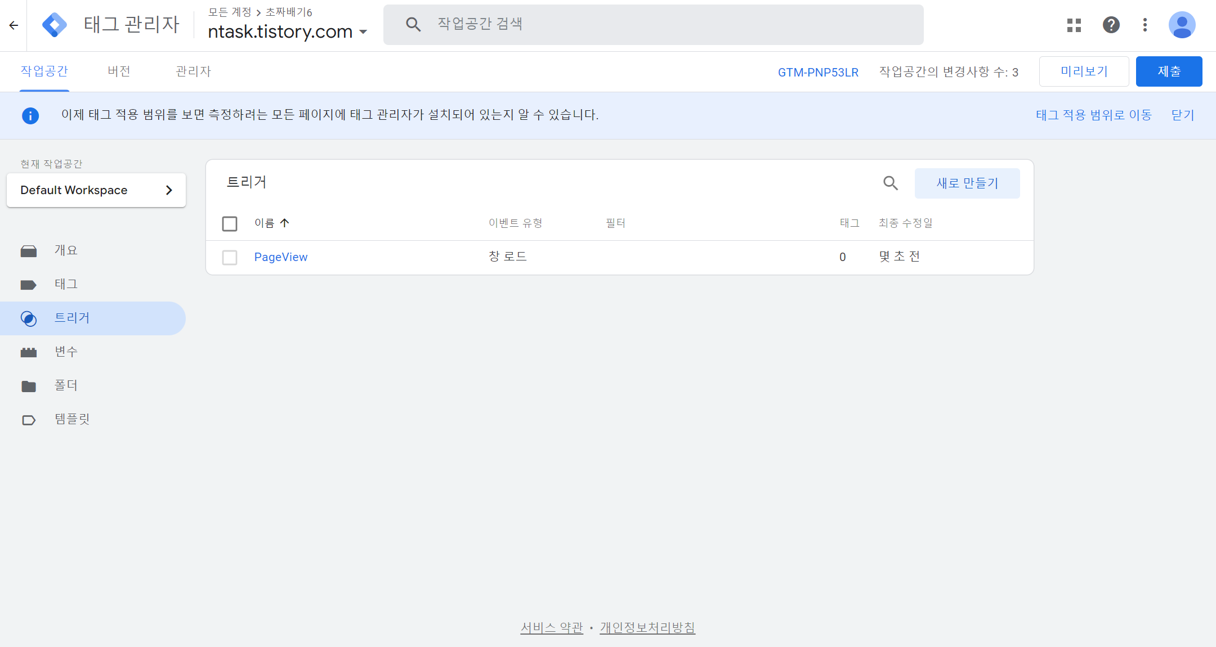Click the back arrow icon

14,25
